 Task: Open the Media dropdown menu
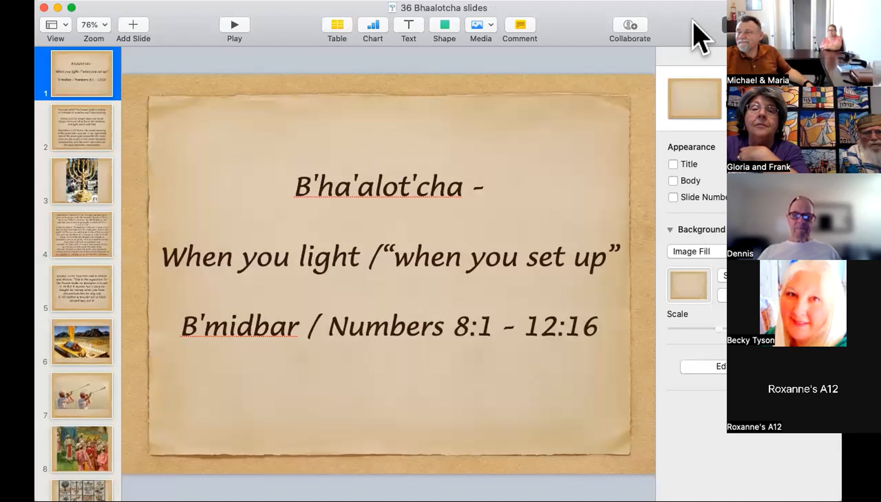(x=481, y=25)
